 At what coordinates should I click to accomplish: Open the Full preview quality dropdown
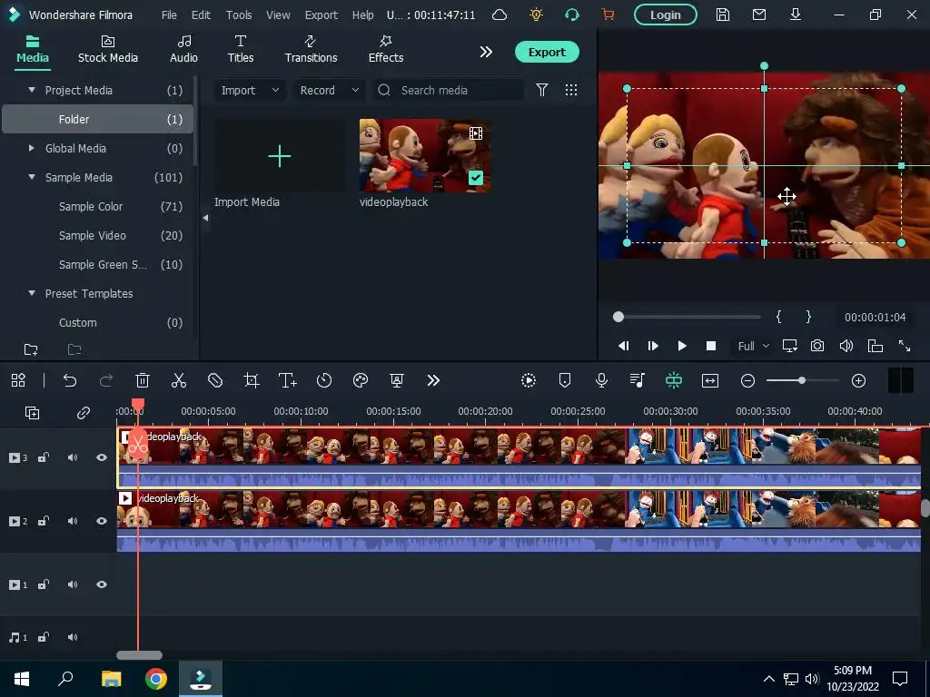pos(753,346)
